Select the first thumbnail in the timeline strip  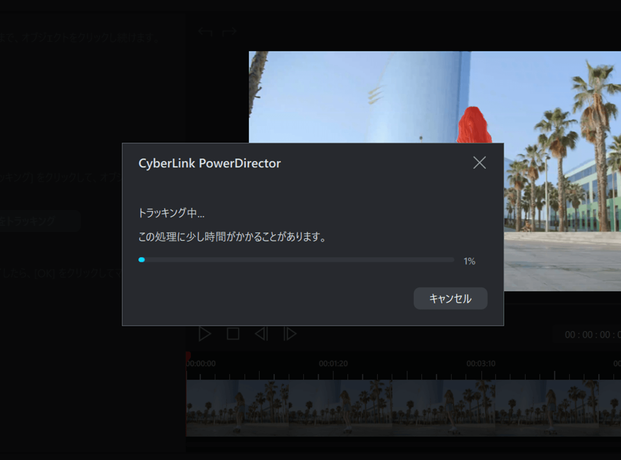pyautogui.click(x=237, y=408)
